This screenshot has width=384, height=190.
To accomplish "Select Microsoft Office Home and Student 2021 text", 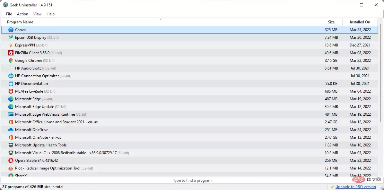I will click(x=56, y=122).
